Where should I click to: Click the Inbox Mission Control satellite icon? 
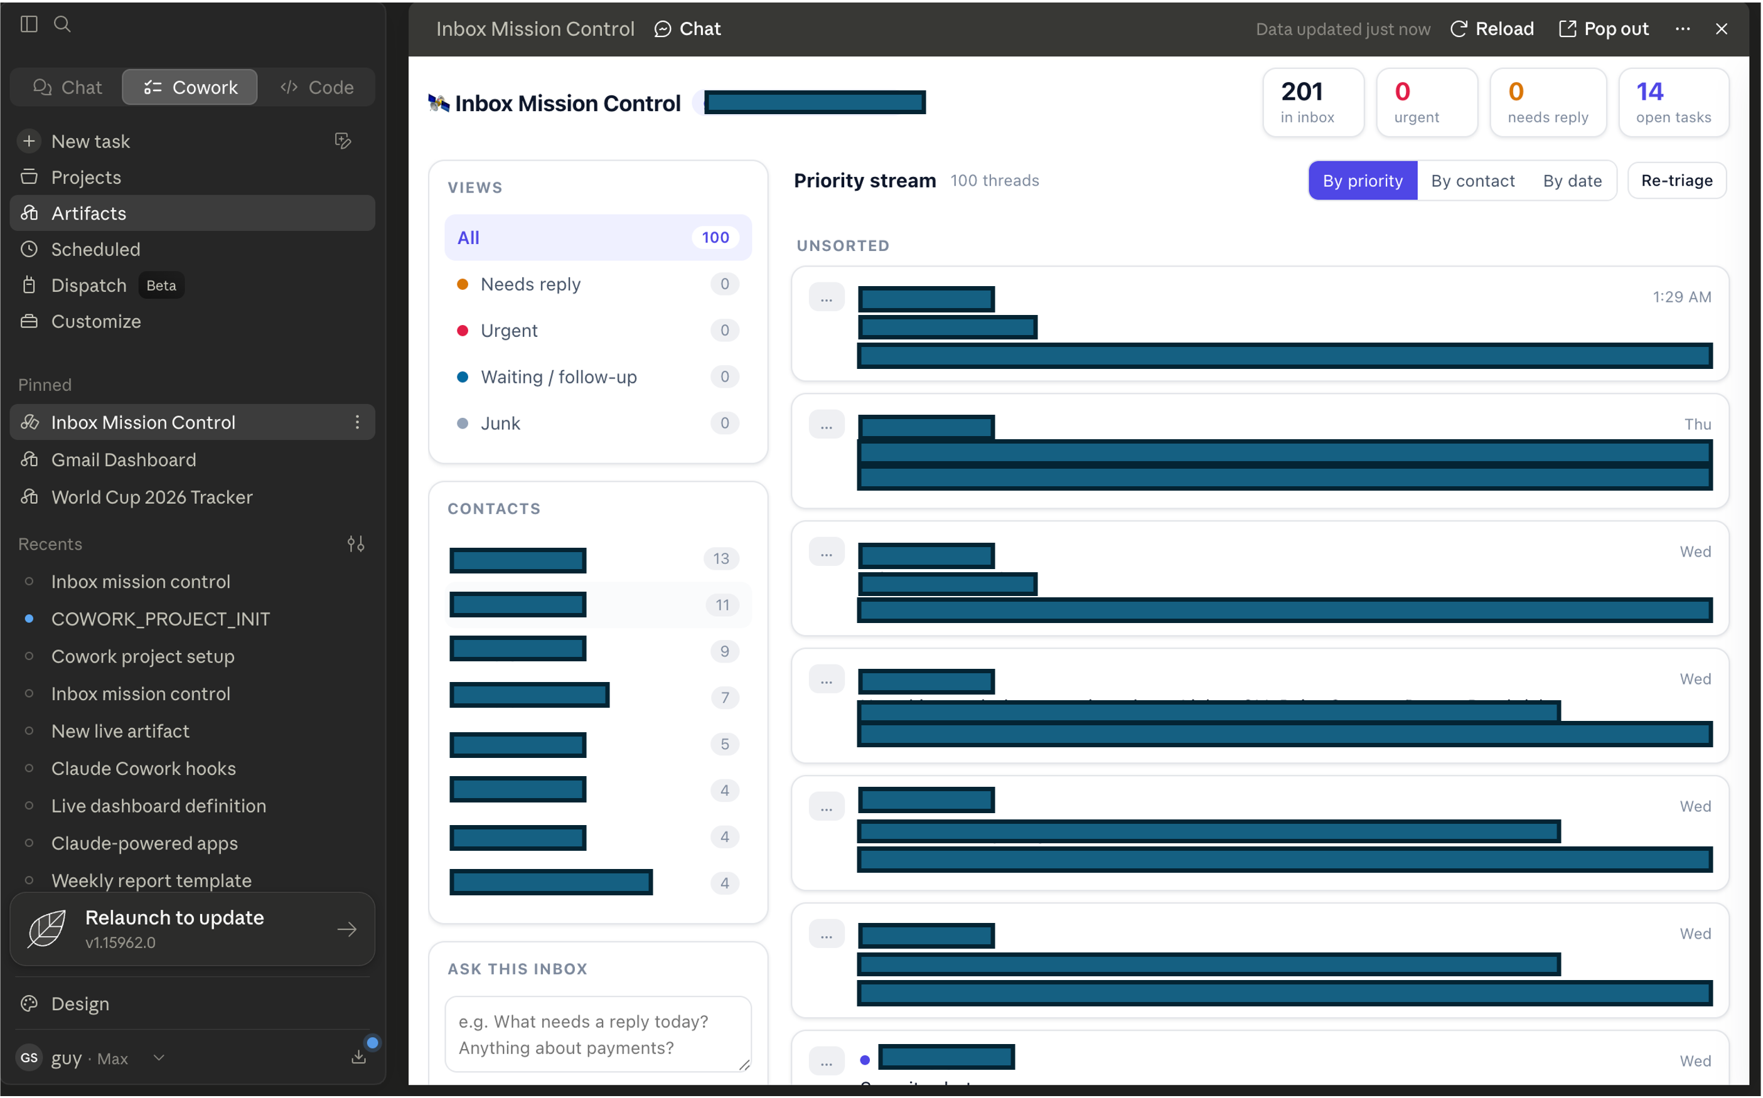click(x=439, y=103)
